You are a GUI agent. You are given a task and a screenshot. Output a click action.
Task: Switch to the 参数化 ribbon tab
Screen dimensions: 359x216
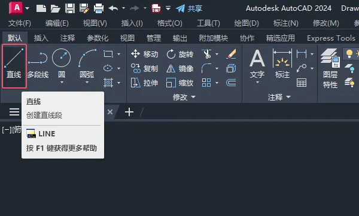[x=98, y=38]
